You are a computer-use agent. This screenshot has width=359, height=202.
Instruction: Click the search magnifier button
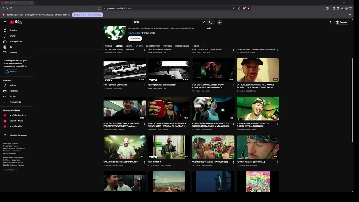[x=210, y=22]
